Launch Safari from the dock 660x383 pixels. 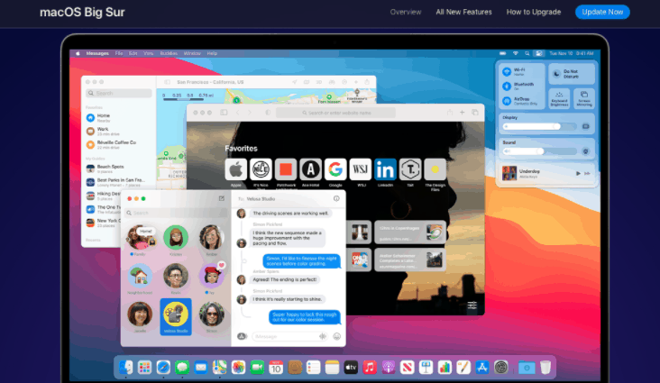[x=163, y=368]
